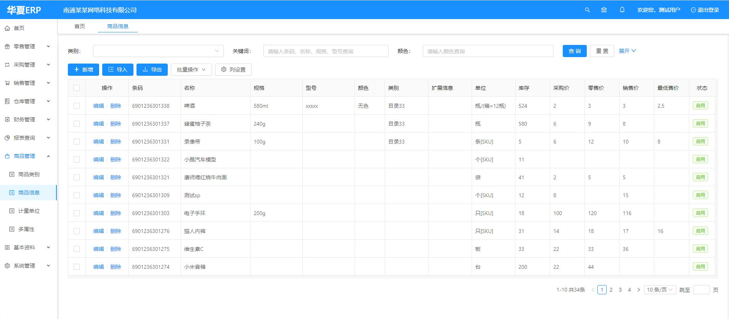729x319 pixels.
Task: Expand the 批量操作 batch operations dropdown
Action: point(191,70)
